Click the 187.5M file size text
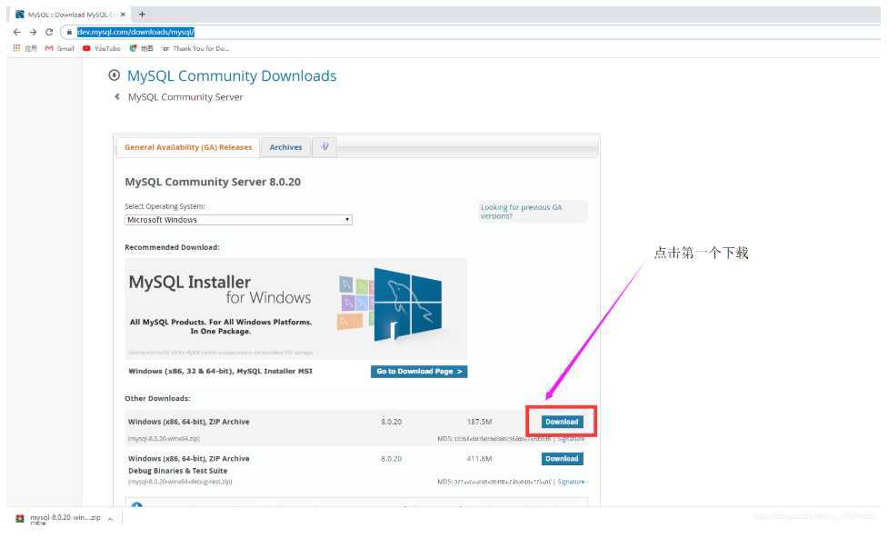 pos(479,422)
